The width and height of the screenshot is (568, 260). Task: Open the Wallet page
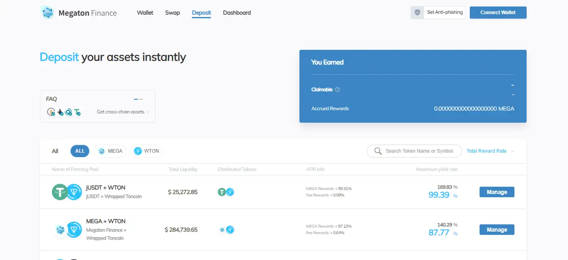pos(145,13)
